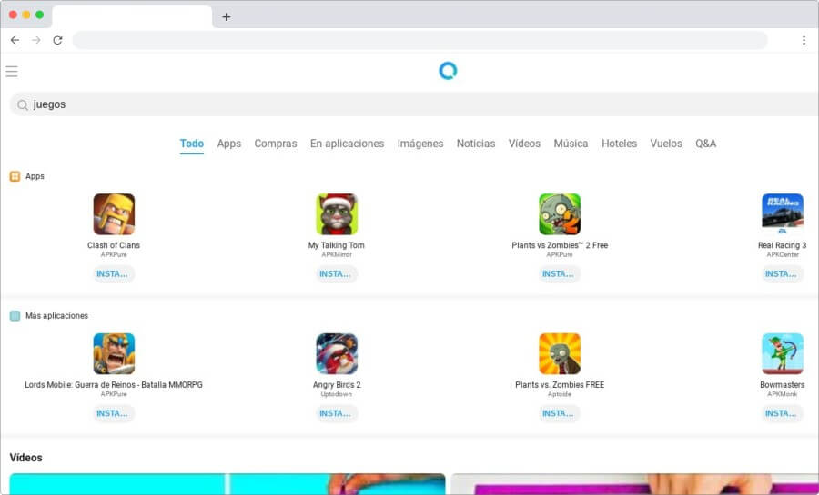The width and height of the screenshot is (819, 495).
Task: Open the cyan video thumbnail under Vídeos
Action: [227, 484]
